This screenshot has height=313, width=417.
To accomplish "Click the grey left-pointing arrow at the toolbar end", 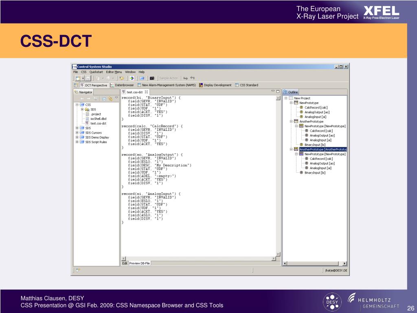I will pyautogui.click(x=192, y=78).
